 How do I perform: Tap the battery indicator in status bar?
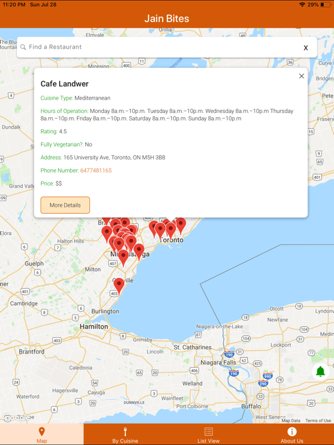point(325,5)
